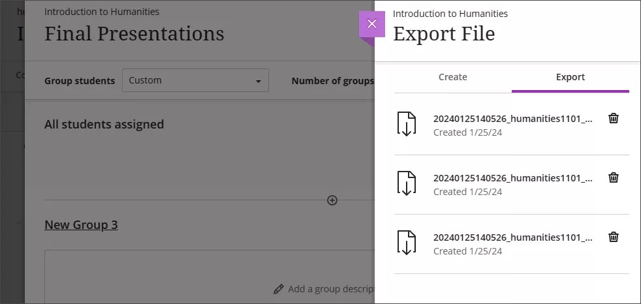Viewport: 641px width, 304px height.
Task: Open the third humanities1101 export file name
Action: 512,237
